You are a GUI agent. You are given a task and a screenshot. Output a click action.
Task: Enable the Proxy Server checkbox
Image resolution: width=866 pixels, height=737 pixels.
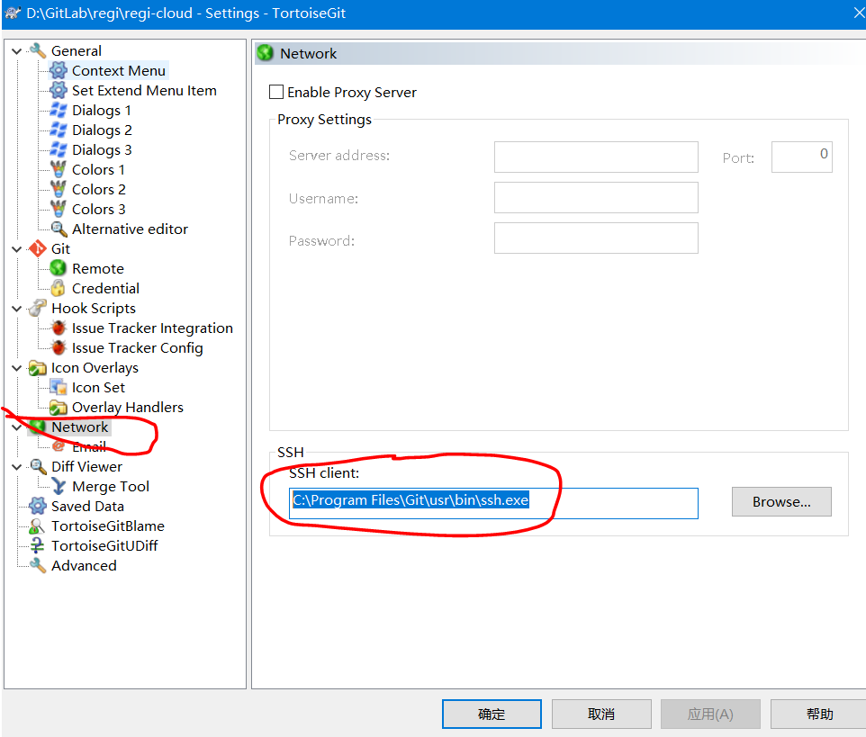276,93
